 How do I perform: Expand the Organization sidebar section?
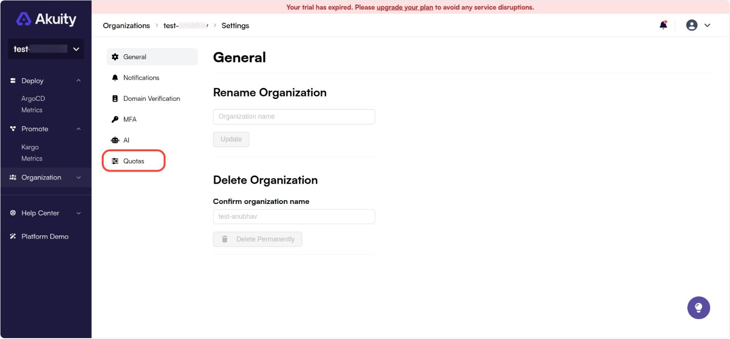point(78,178)
